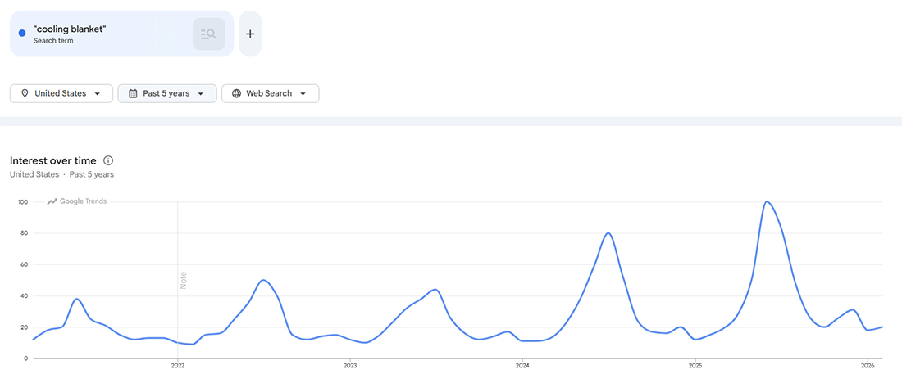Image resolution: width=902 pixels, height=383 pixels.
Task: Expand the Web Search dropdown arrow
Action: click(x=303, y=93)
